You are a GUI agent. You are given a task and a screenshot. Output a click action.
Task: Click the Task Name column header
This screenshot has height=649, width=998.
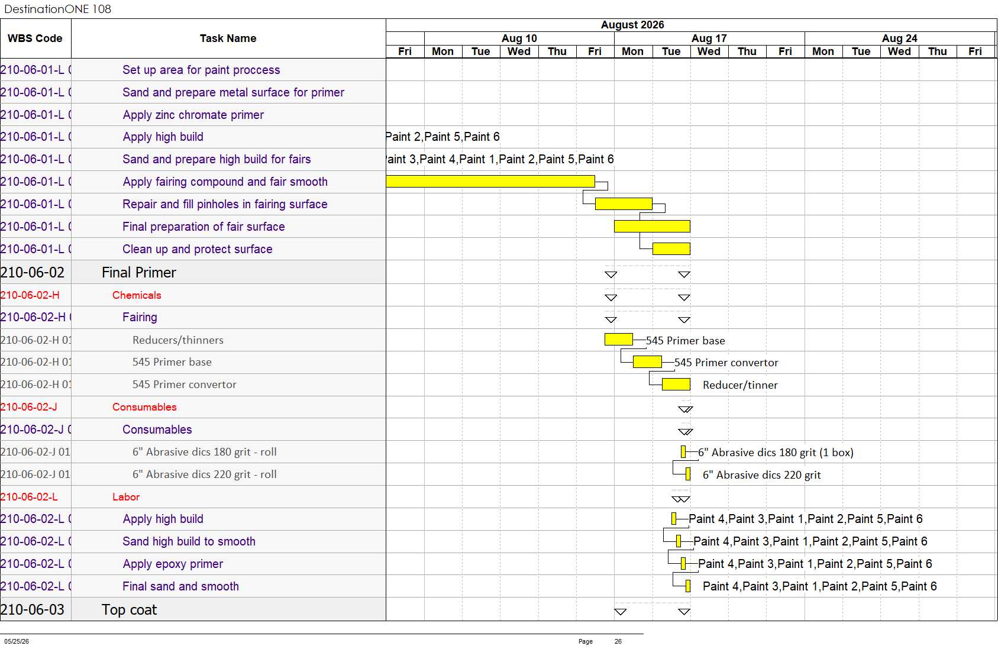228,38
